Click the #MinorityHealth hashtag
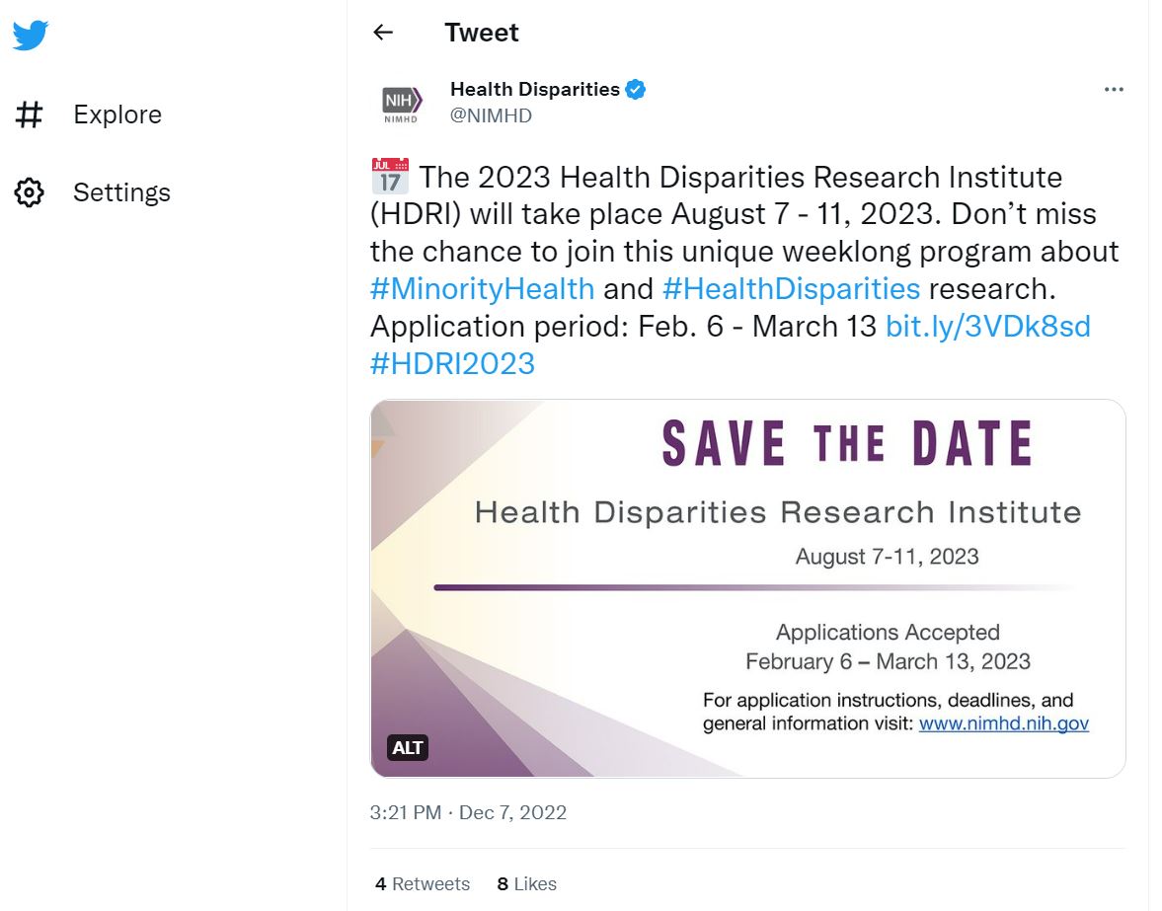 483,289
